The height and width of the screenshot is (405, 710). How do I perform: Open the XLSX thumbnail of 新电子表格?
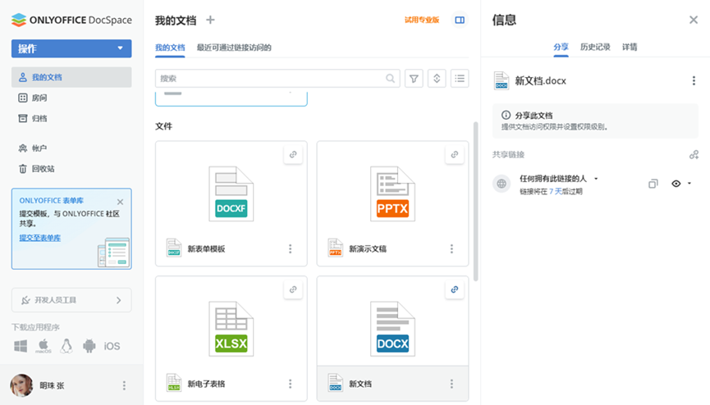pos(231,329)
